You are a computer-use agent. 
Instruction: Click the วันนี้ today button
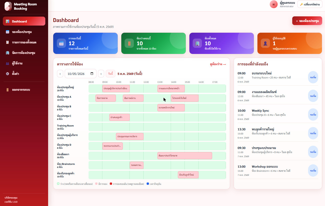(111, 74)
